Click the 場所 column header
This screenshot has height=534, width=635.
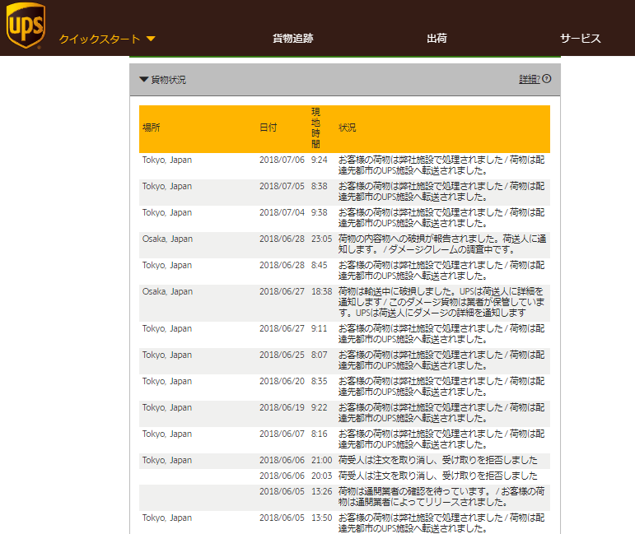[151, 128]
